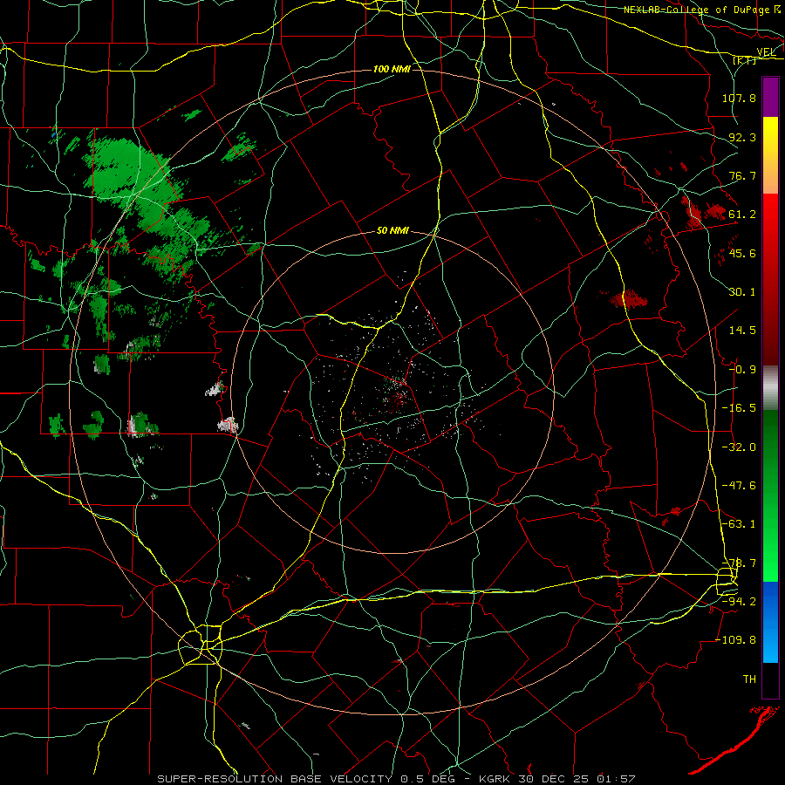
Task: Click the 45.6 legend value
Action: point(742,253)
